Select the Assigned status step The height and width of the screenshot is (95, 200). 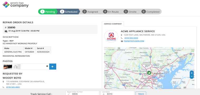click(90, 12)
